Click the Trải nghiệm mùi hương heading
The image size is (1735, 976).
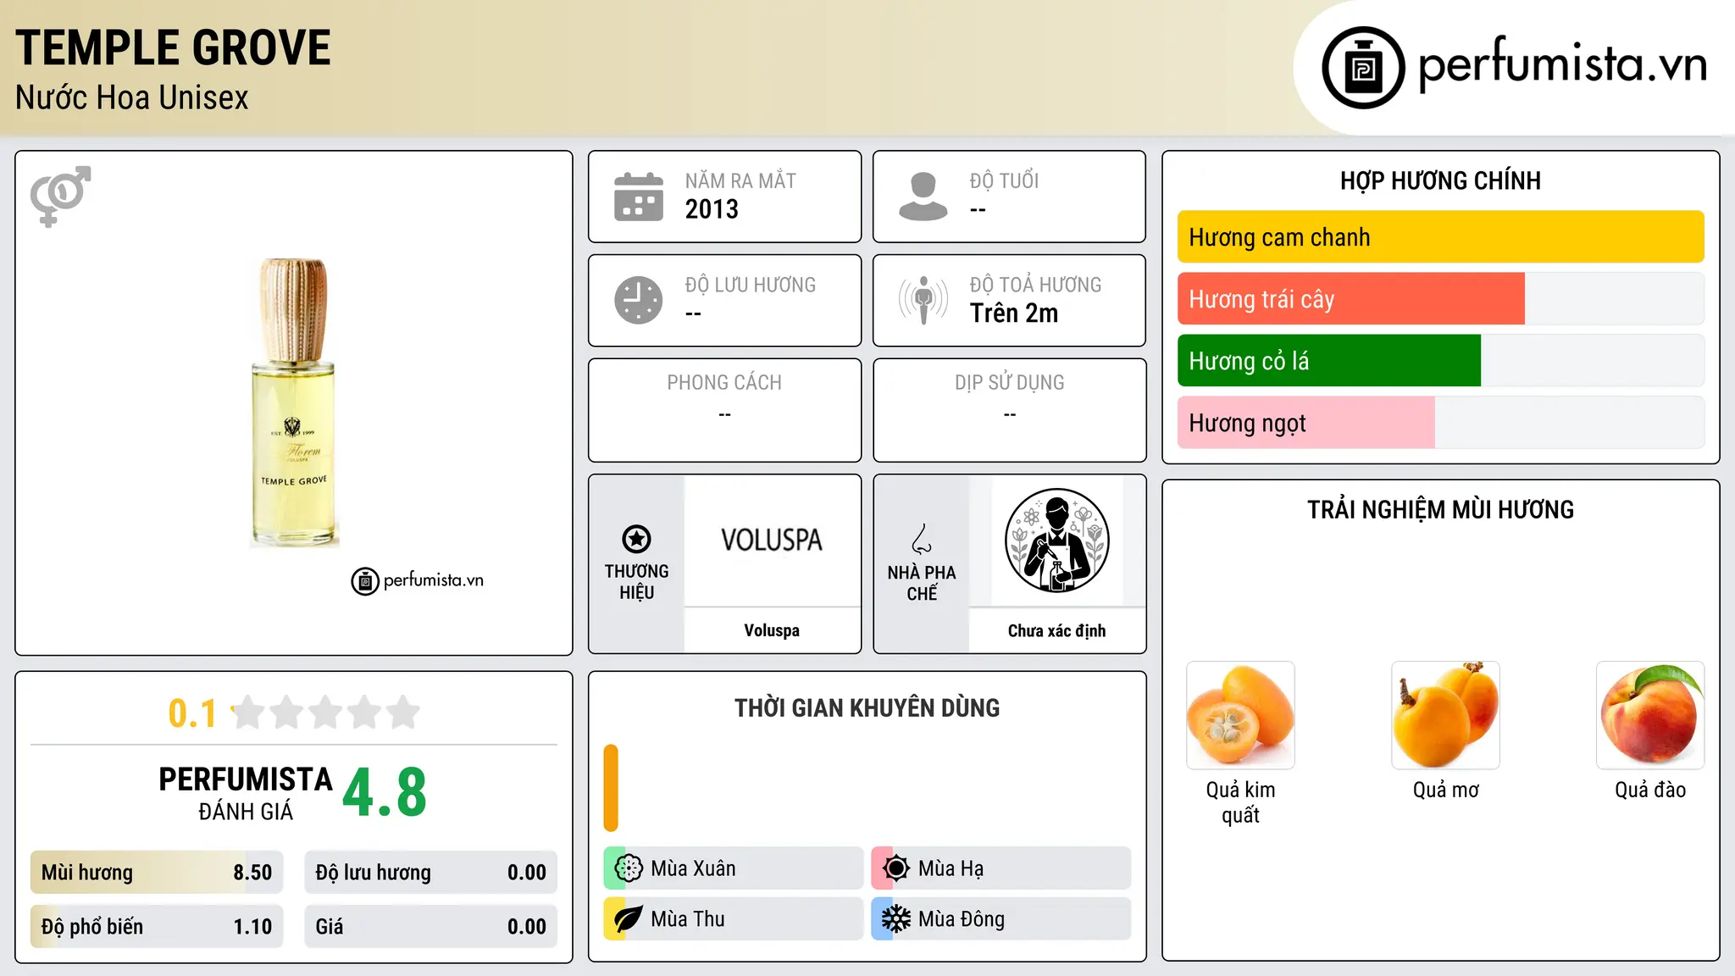(x=1440, y=510)
